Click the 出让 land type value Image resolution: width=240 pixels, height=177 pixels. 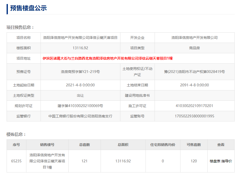(x=80, y=95)
